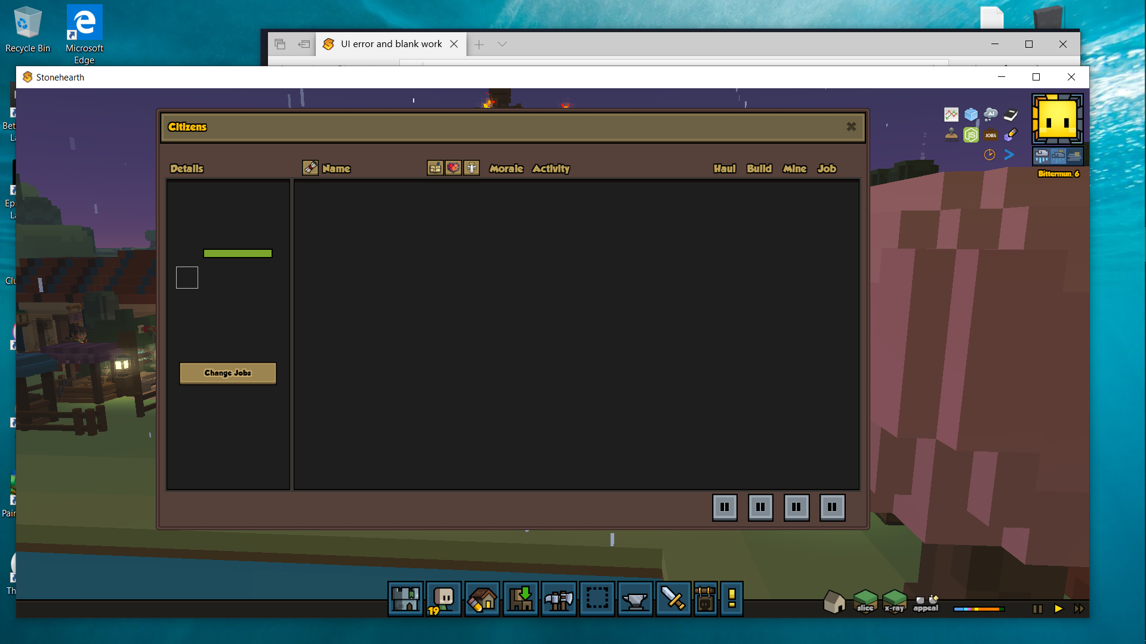This screenshot has height=644, width=1146.
Task: Click the browser set-tabs-aside icon
Action: 304,44
